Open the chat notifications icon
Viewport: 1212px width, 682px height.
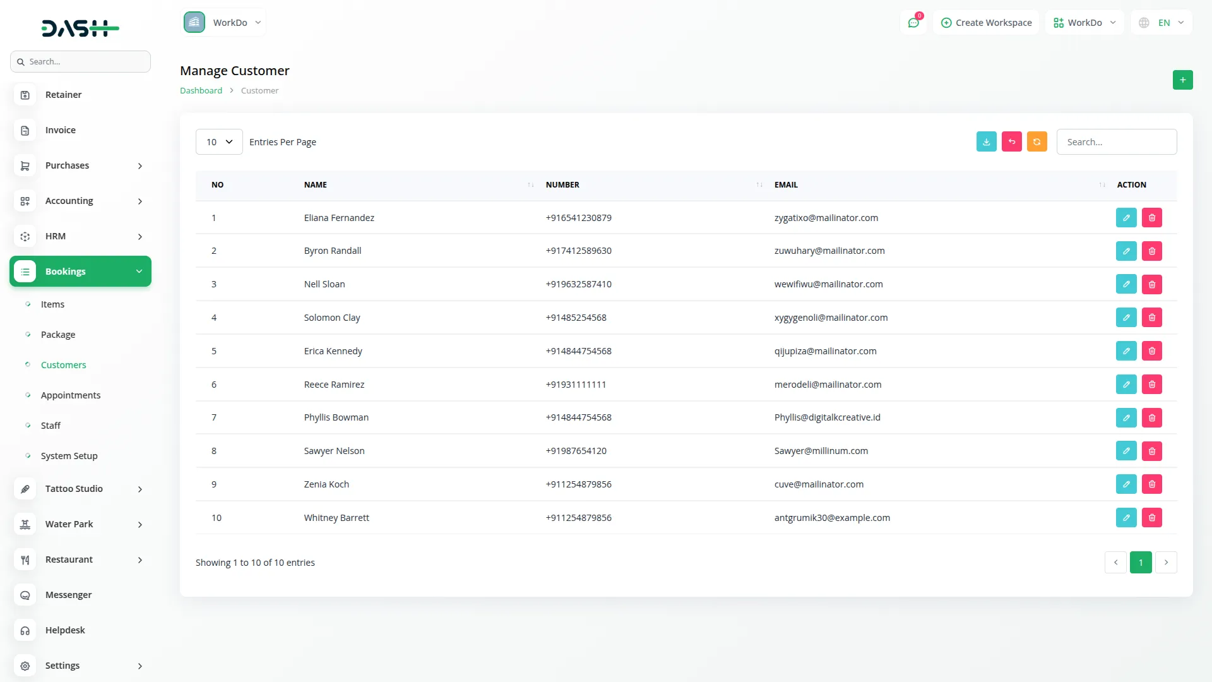(x=913, y=23)
